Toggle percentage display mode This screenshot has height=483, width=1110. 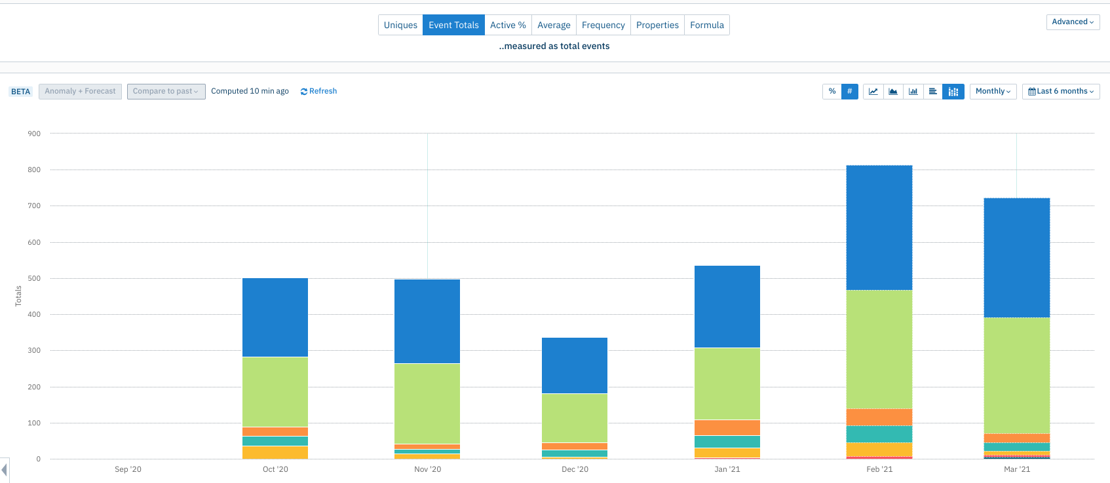tap(832, 92)
